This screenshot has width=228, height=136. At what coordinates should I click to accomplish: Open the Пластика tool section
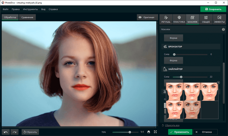[x=179, y=19]
